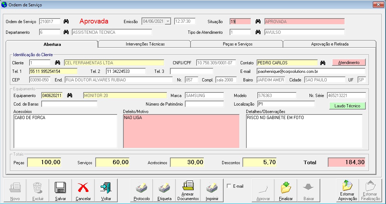Click the Voltar exit door icon
Screen dimensions: 386x204
click(106, 188)
